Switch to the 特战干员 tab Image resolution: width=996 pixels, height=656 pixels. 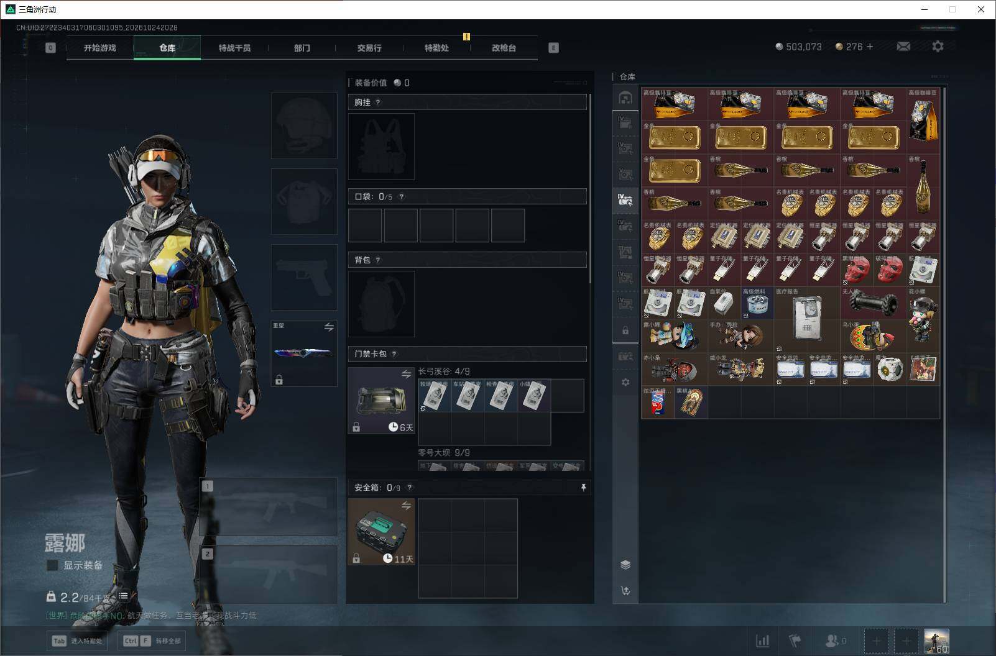pyautogui.click(x=234, y=48)
